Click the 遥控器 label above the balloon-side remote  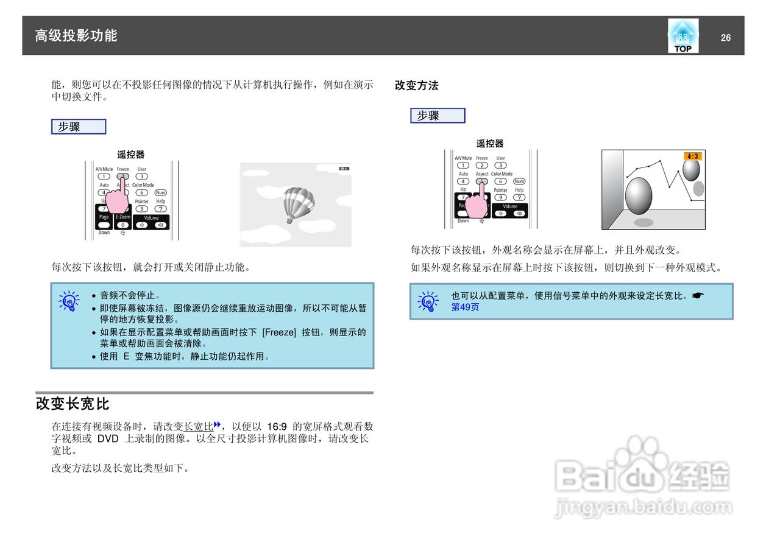tap(131, 155)
